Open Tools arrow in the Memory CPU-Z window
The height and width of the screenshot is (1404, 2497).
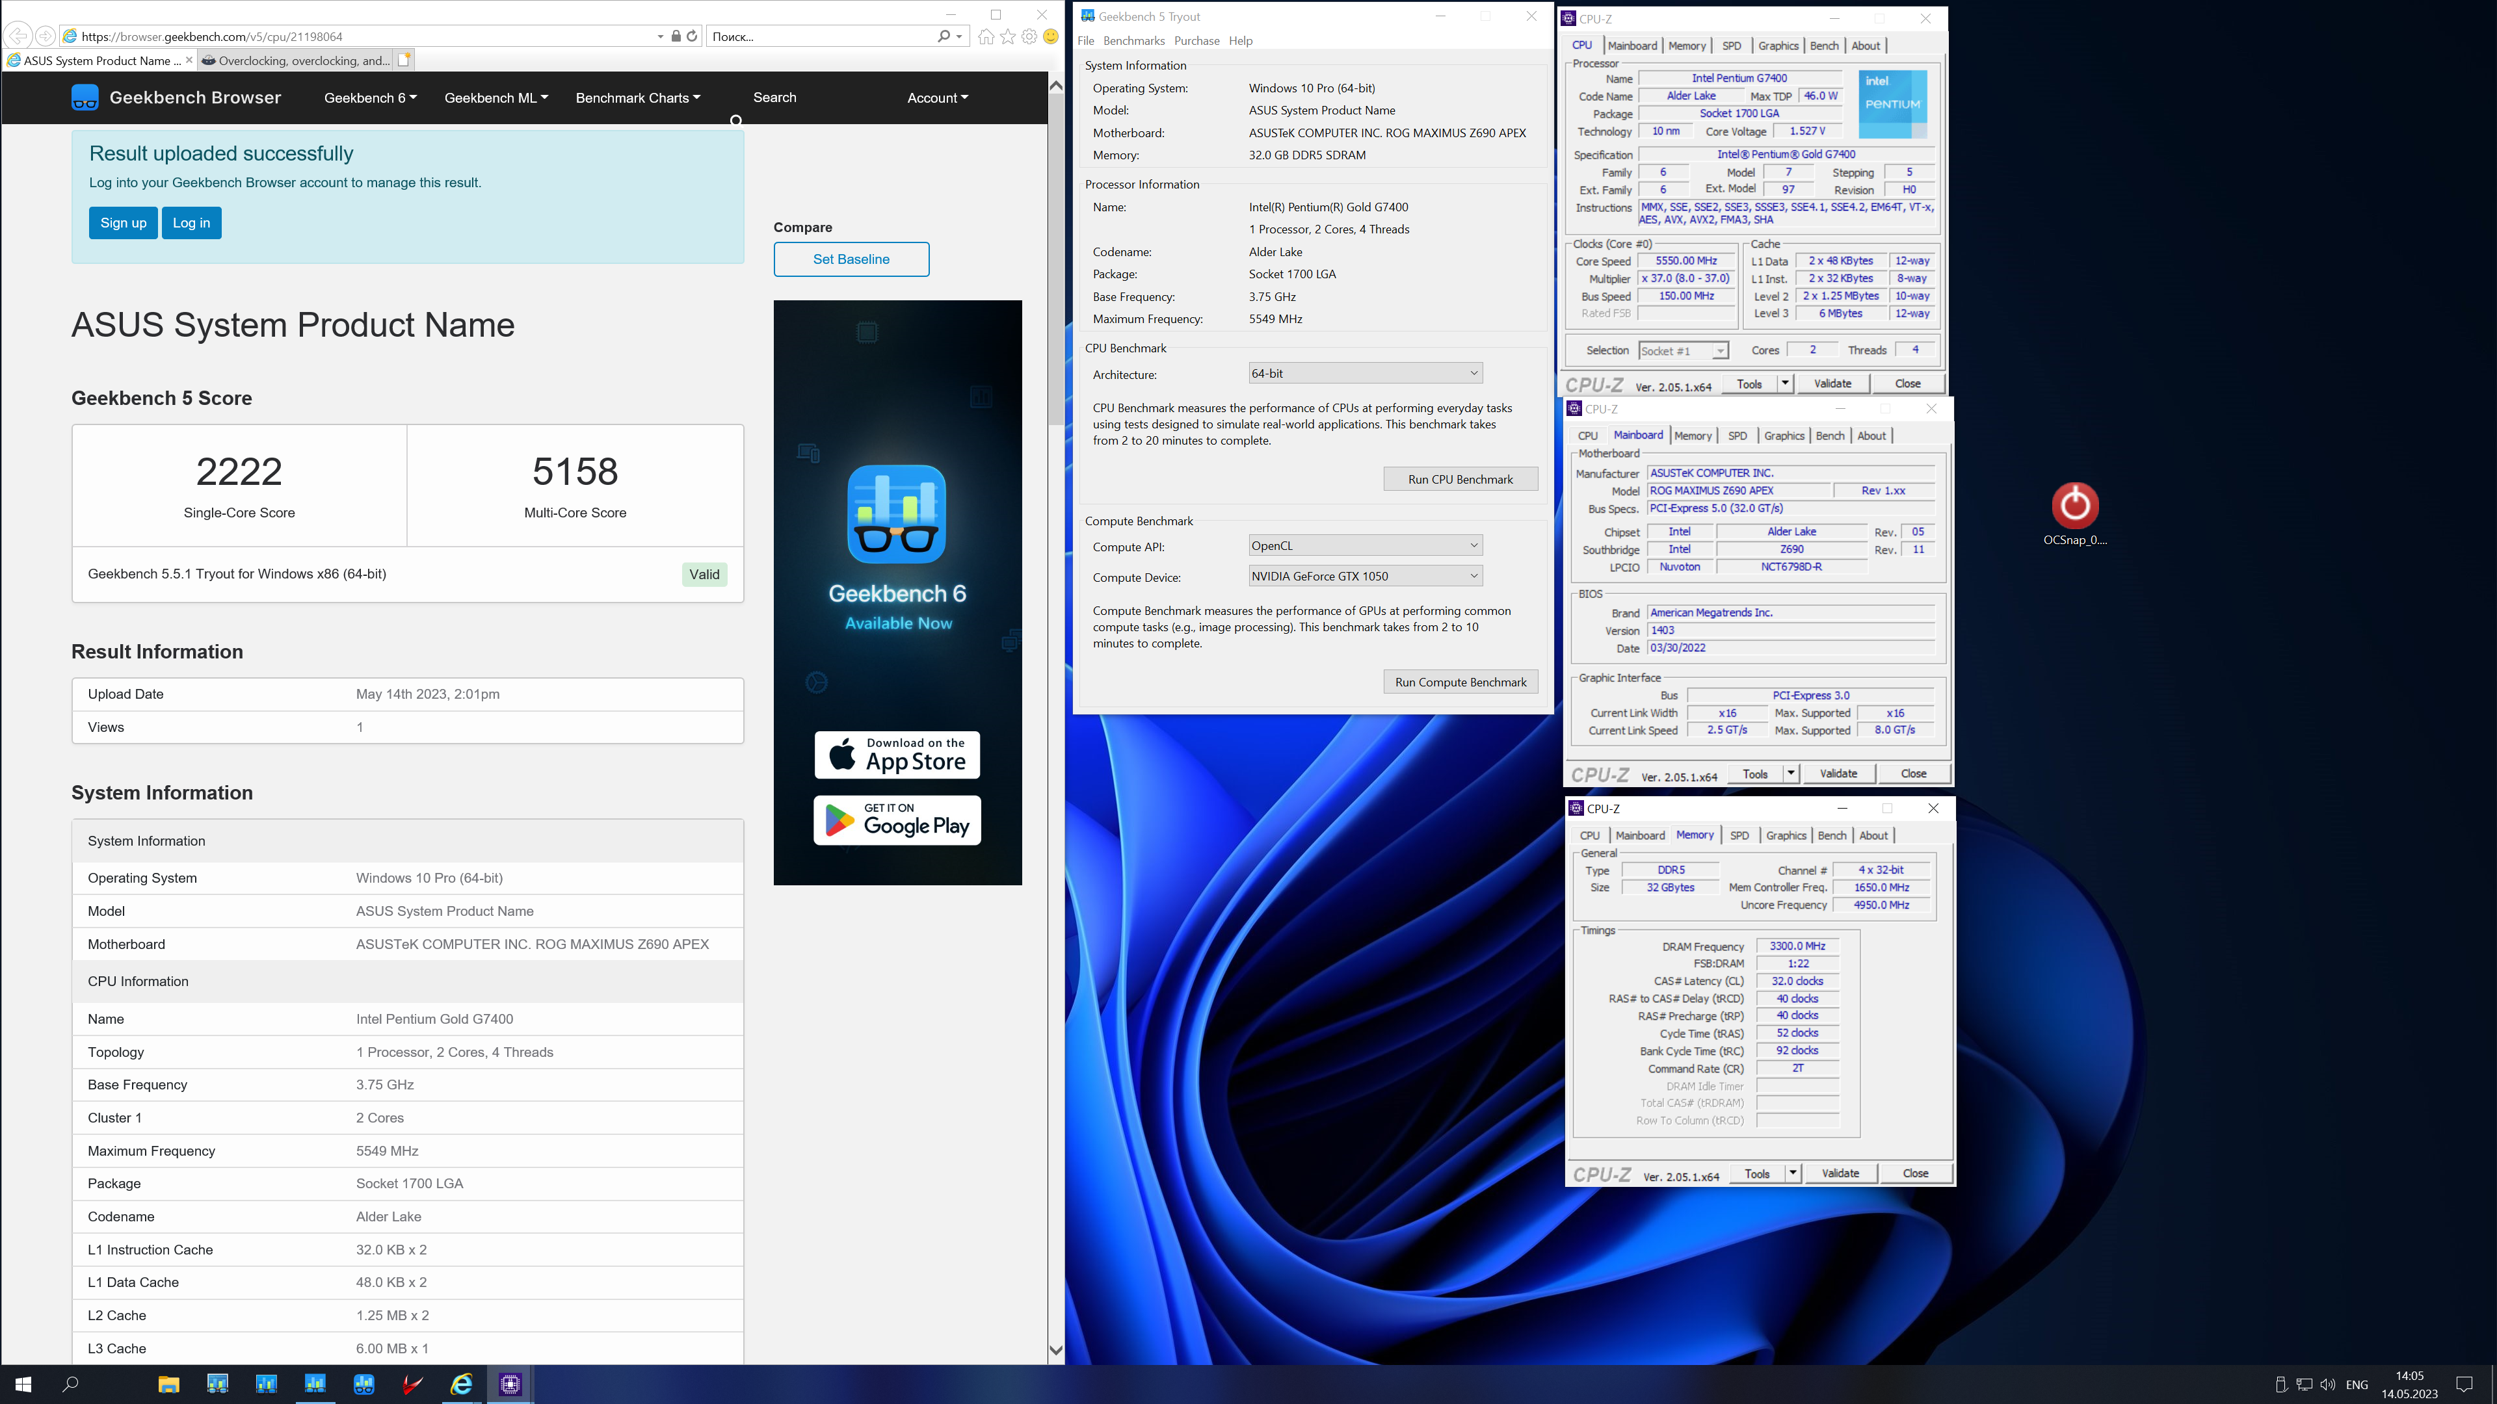point(1792,1173)
